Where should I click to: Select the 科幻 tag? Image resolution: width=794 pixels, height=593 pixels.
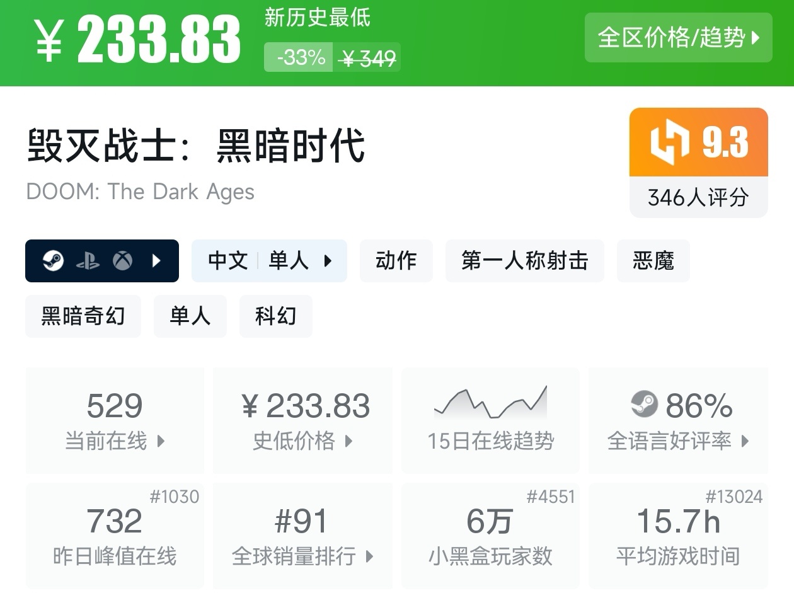click(275, 316)
